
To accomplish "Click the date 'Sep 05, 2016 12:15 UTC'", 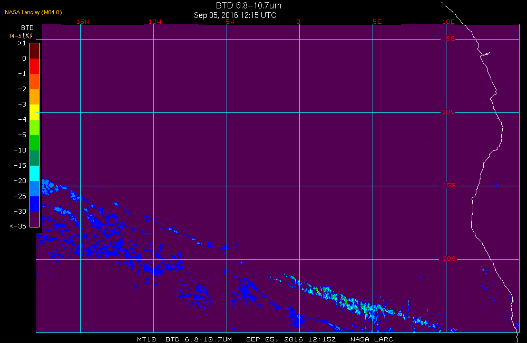I will [235, 15].
